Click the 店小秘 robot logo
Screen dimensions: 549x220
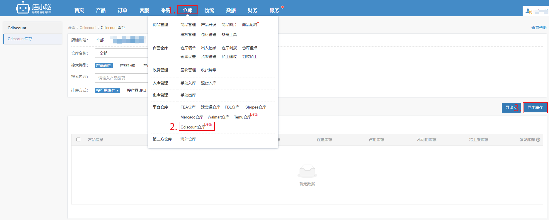[x=34, y=8]
